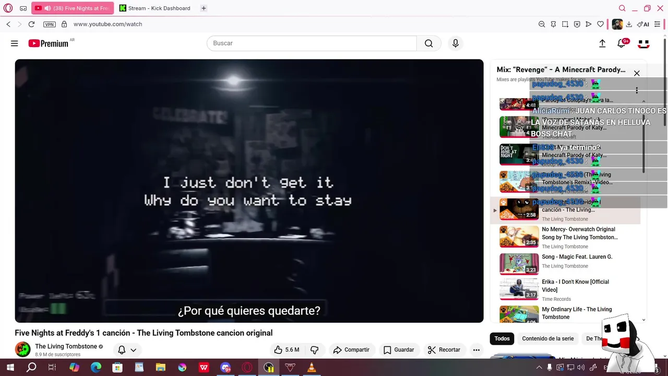Click the zoom out magnifier in address bar
The image size is (668, 376).
[x=542, y=24]
